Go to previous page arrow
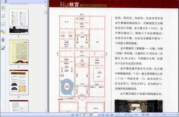The image size is (179, 117). tap(77, 115)
